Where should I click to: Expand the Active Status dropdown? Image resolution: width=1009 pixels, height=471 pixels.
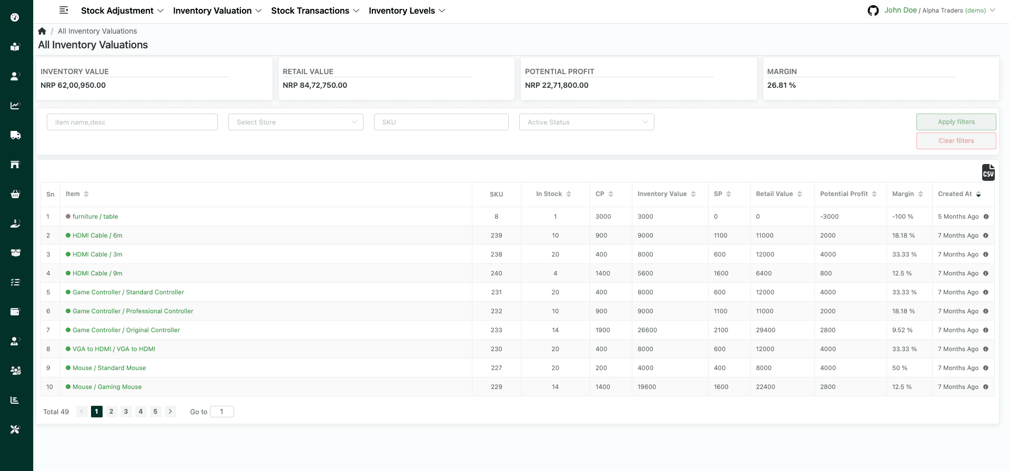587,122
